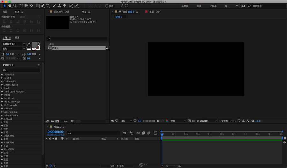Open the 50% magnification dropdown

(x=126, y=121)
